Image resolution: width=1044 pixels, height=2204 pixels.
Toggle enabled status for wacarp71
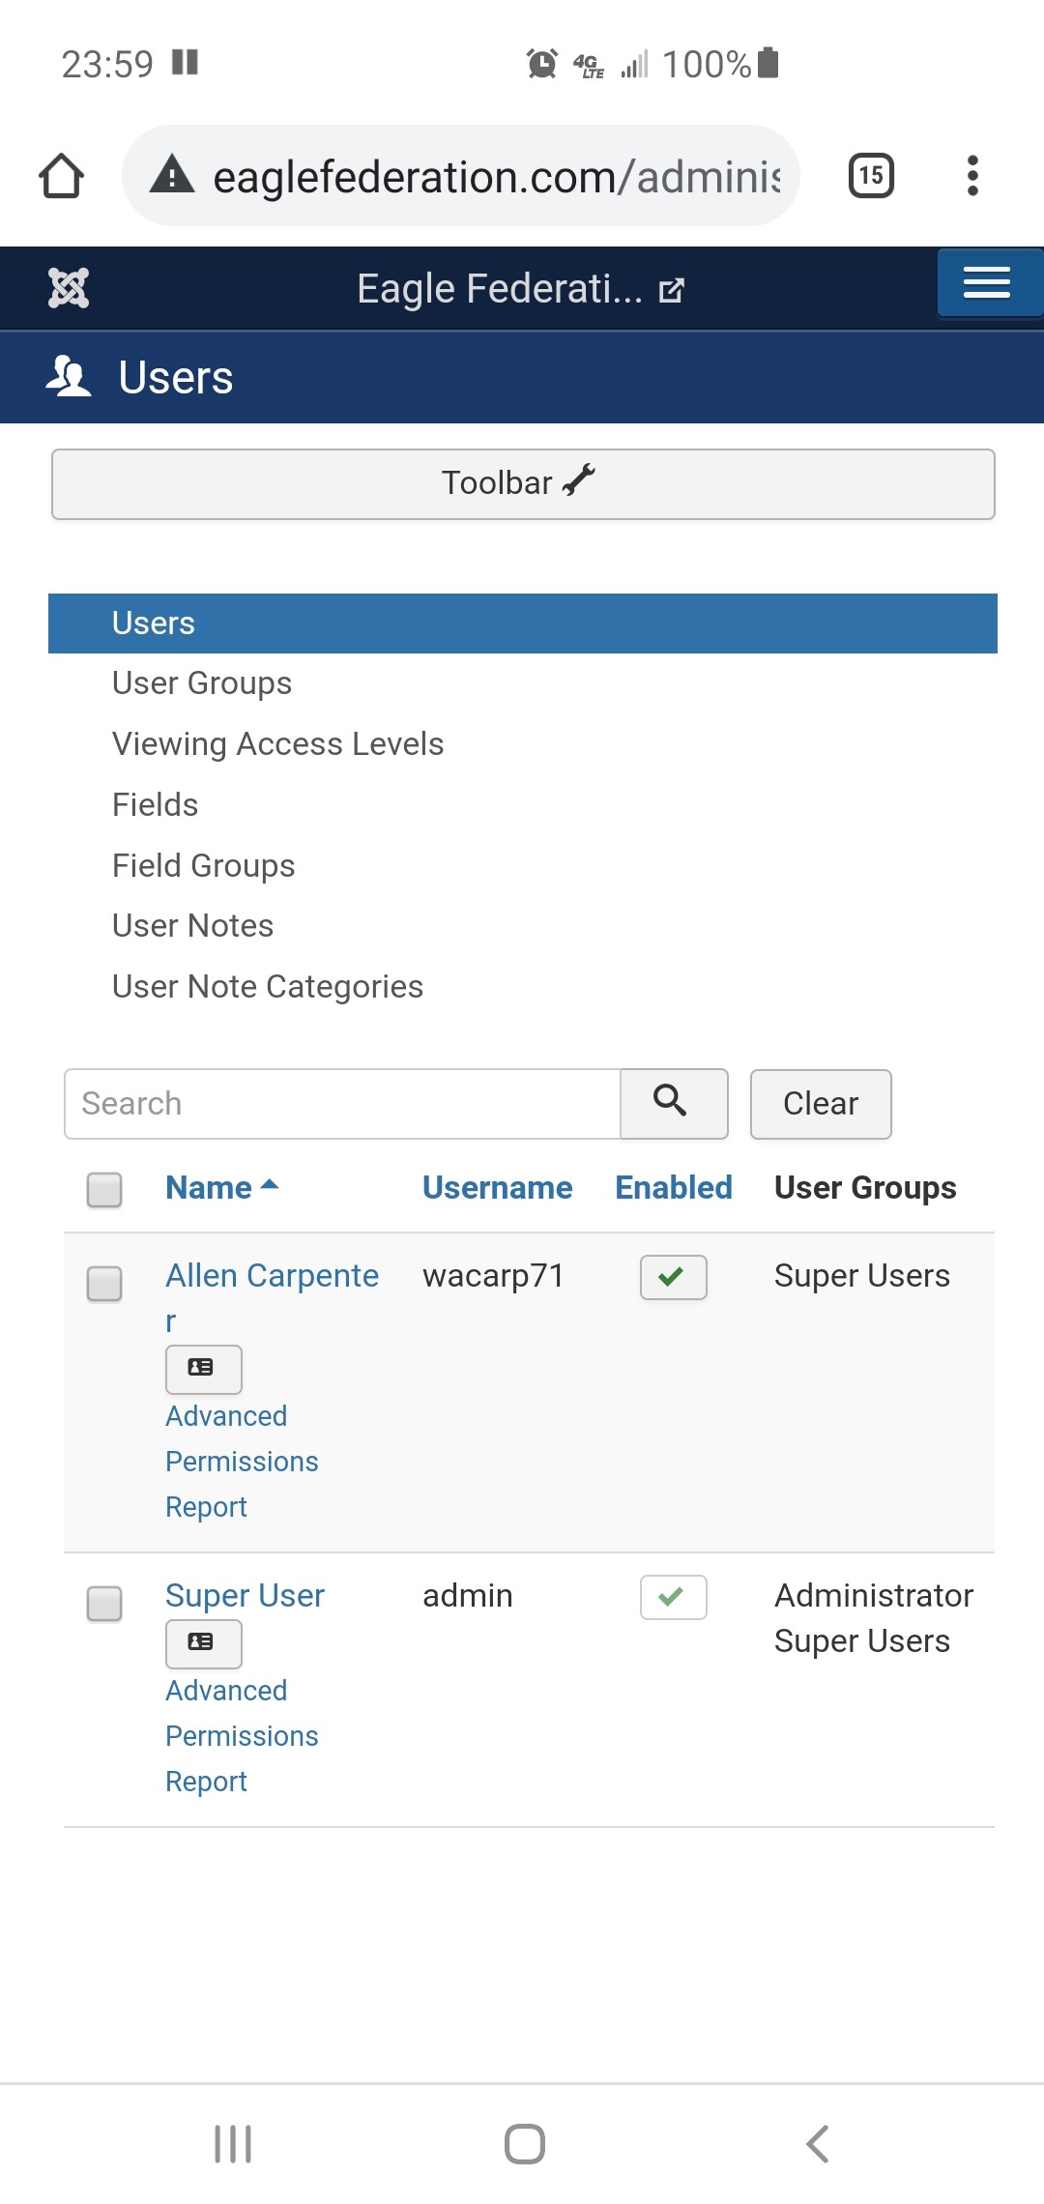pyautogui.click(x=673, y=1277)
